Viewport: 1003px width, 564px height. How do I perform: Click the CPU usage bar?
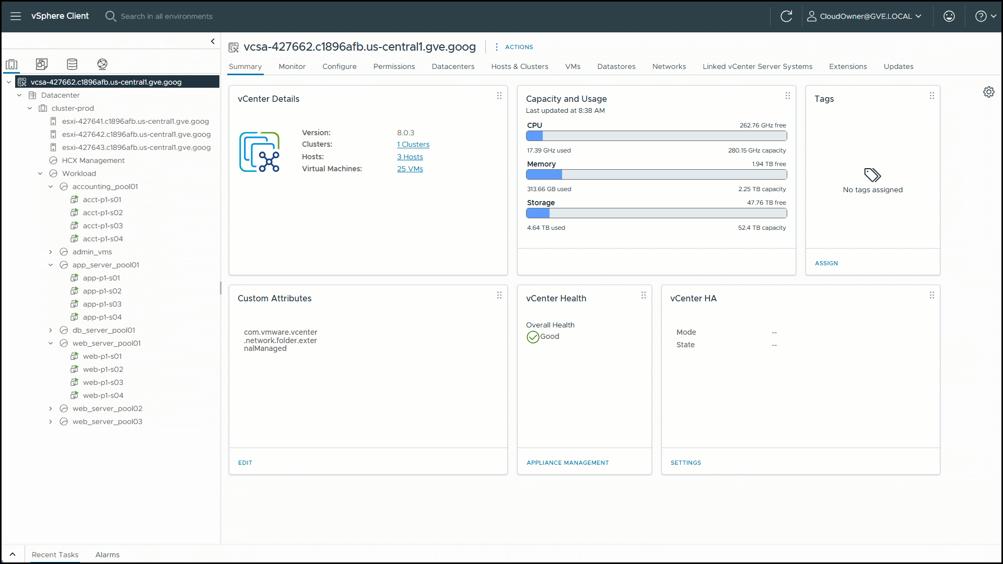tap(656, 136)
